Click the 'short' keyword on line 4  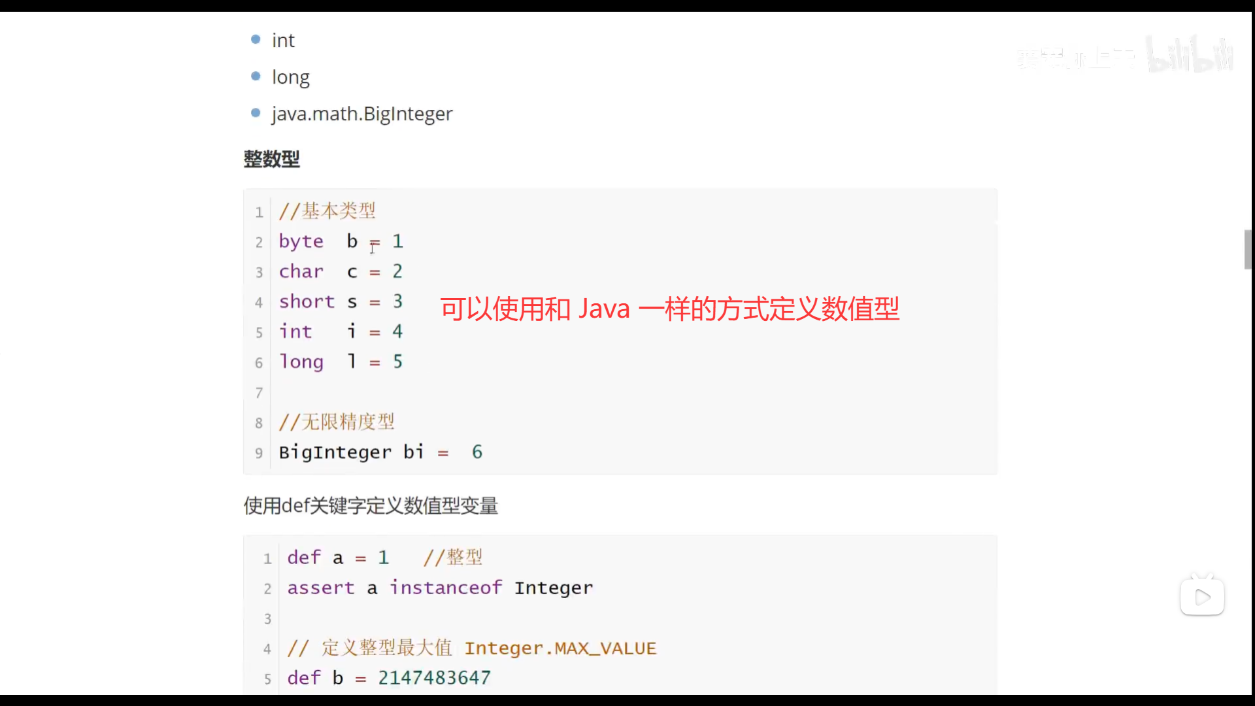click(306, 301)
